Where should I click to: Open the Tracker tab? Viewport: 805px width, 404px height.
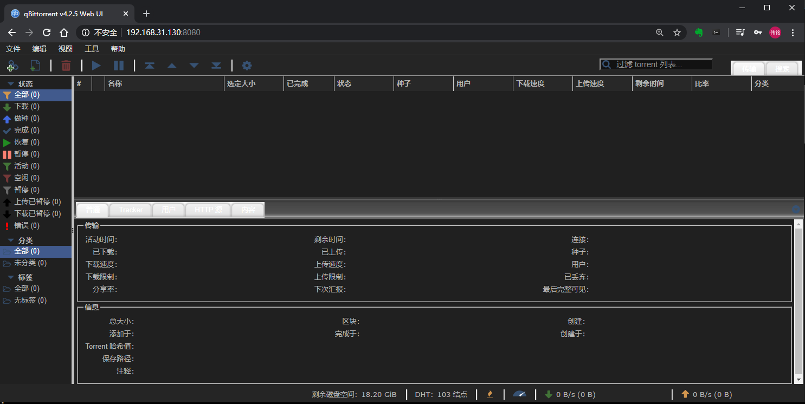(131, 210)
